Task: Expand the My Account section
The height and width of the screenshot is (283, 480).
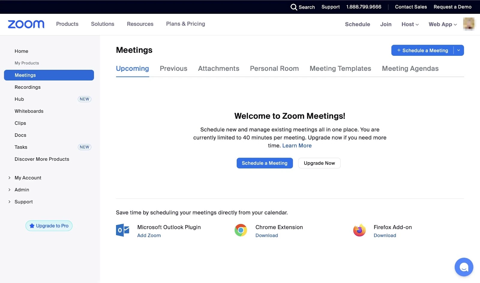Action: [x=28, y=178]
